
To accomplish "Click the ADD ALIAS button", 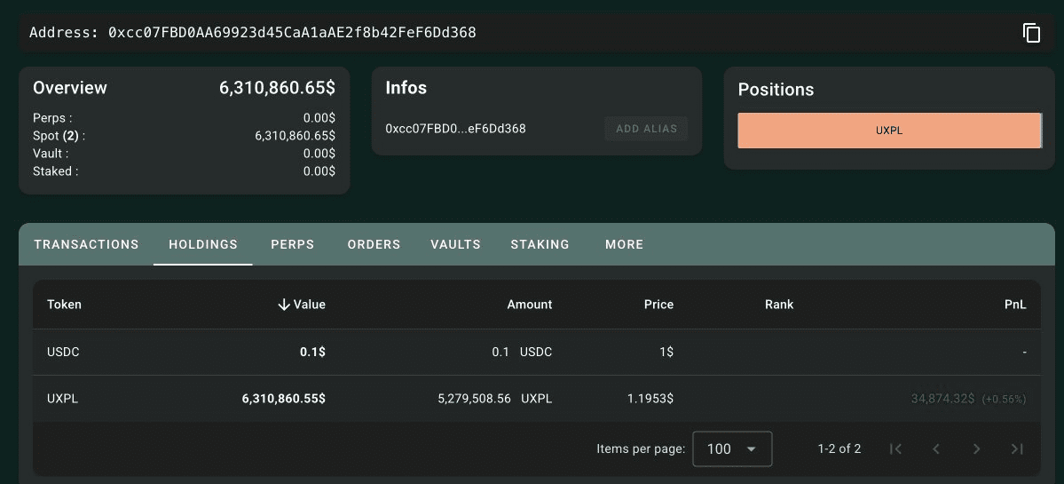I will coord(646,128).
